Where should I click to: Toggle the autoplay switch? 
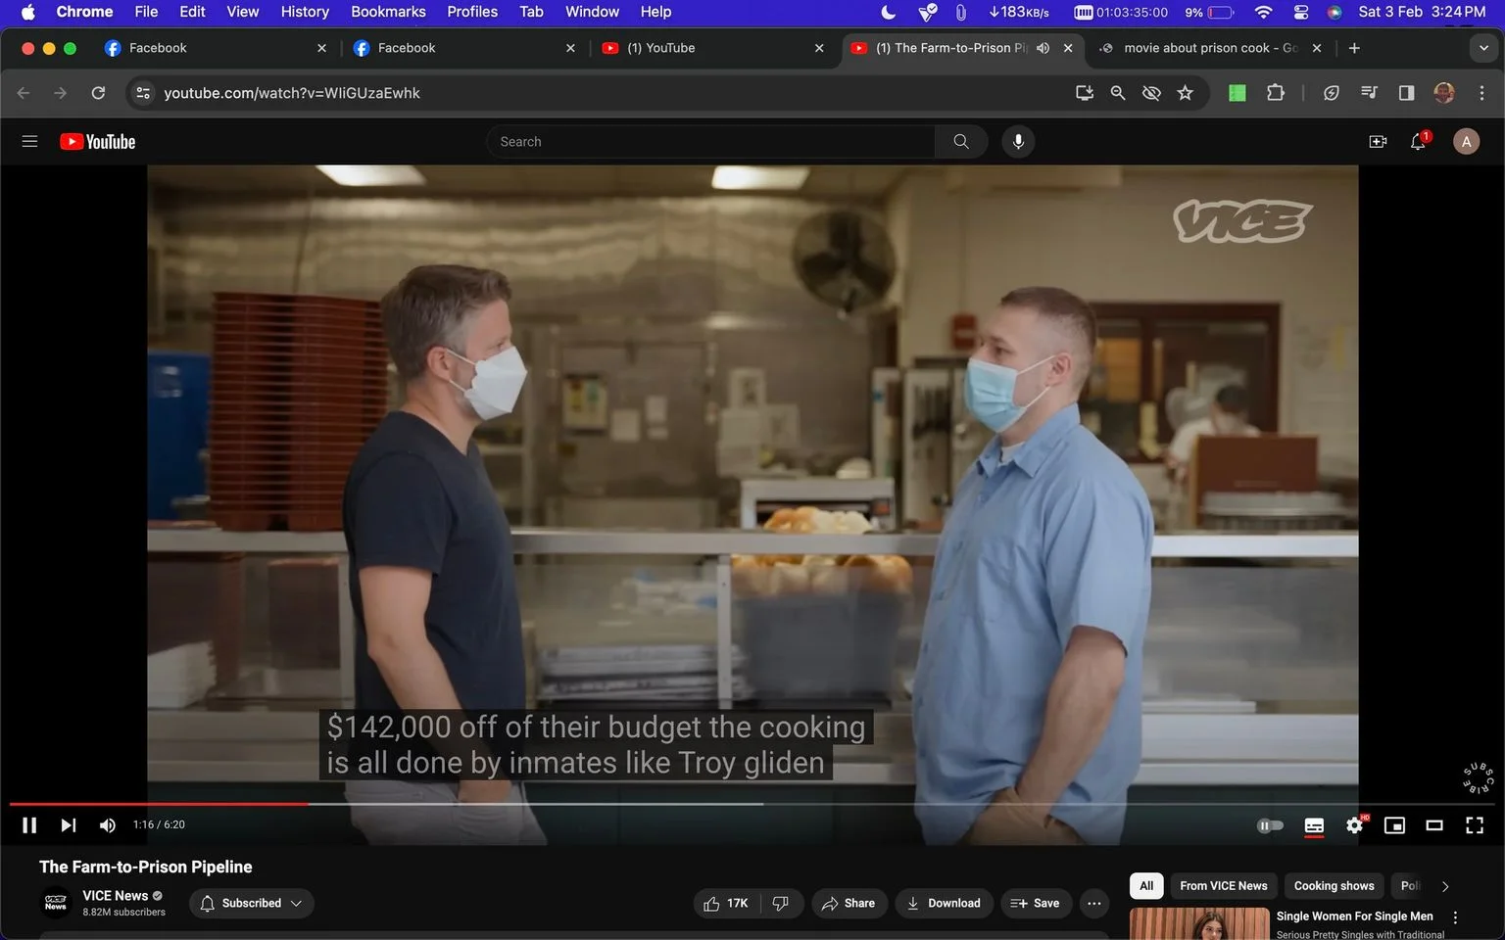1270,825
